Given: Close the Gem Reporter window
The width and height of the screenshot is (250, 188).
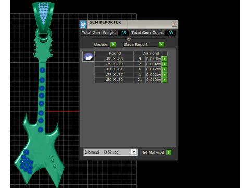Looking at the screenshot, I should (x=174, y=24).
